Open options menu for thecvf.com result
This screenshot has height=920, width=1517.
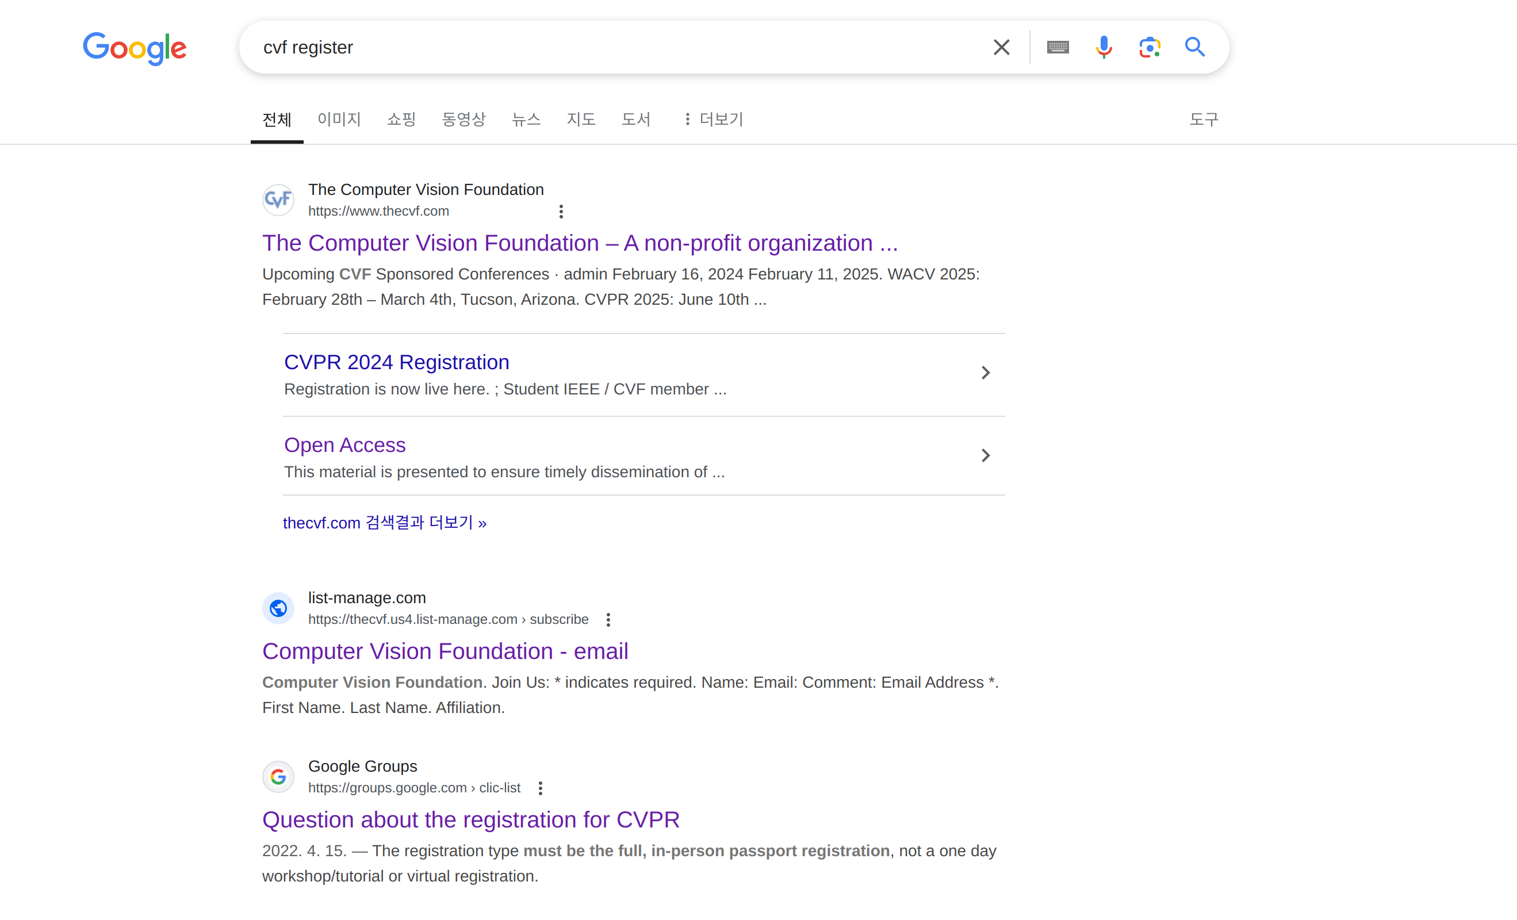click(561, 211)
